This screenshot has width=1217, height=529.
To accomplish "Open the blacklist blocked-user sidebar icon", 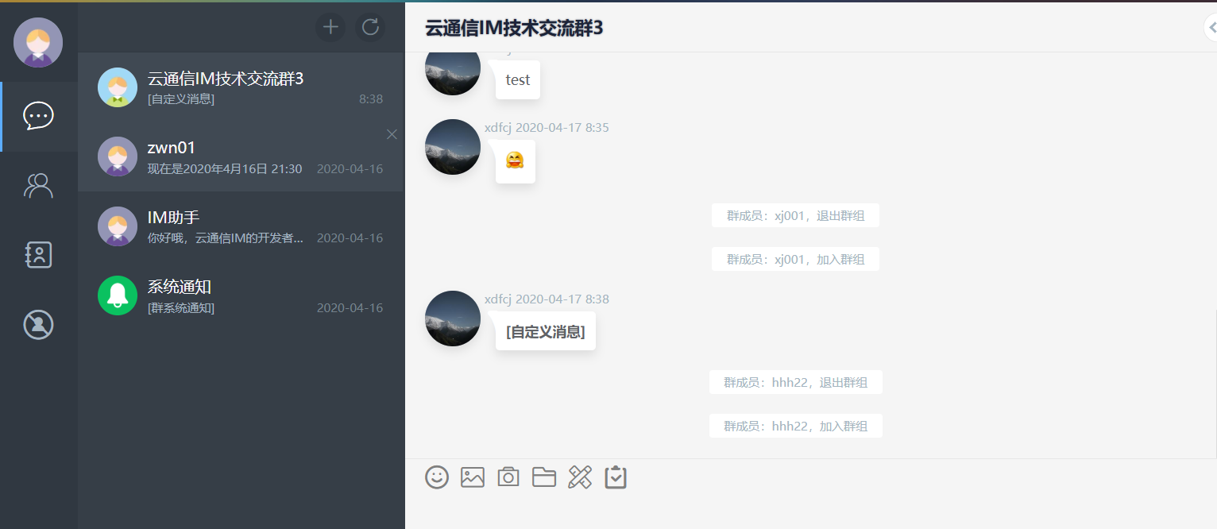I will tap(39, 324).
